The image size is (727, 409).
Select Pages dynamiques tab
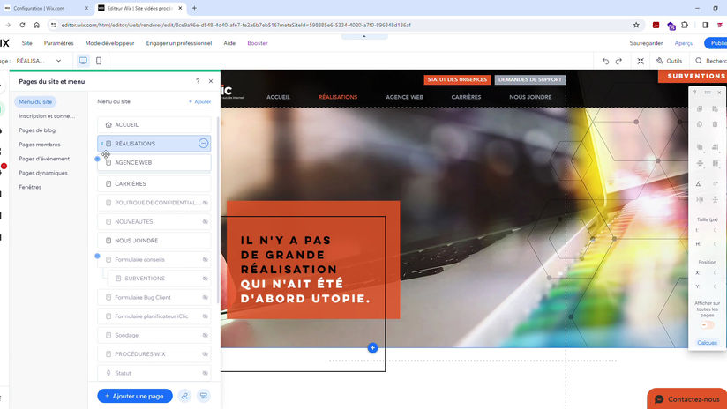pyautogui.click(x=43, y=173)
